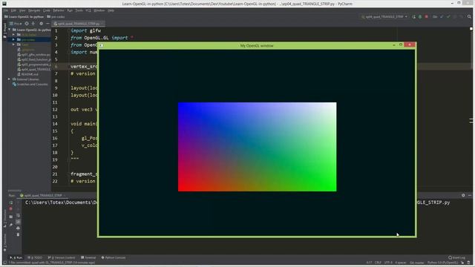Click the editor vertical scrollbar

pyautogui.click(x=471, y=109)
